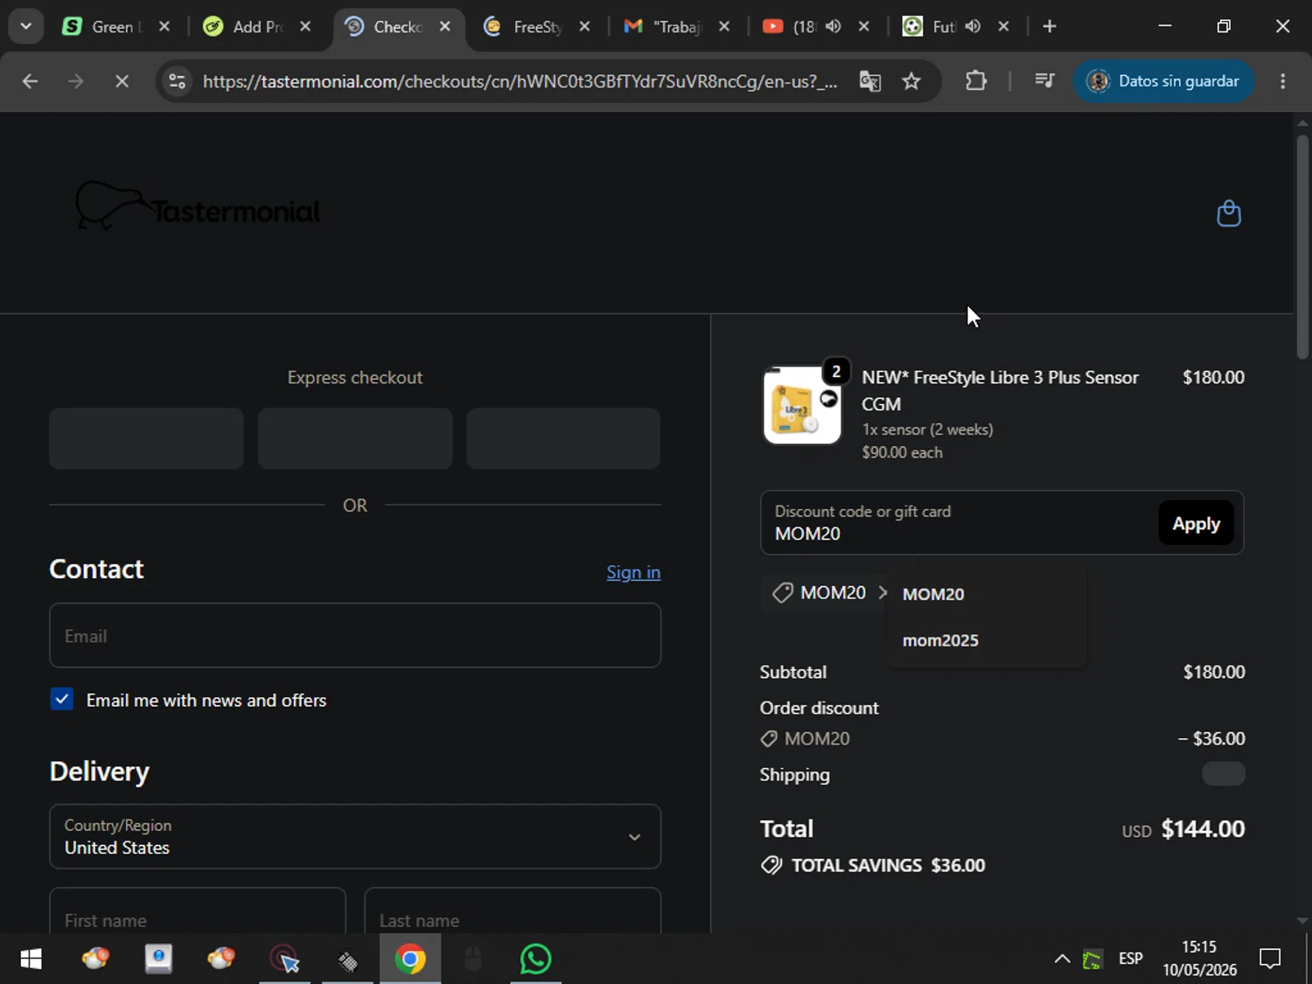Click the ESP language indicator
Screen dimensions: 1312x984
pos(1130,959)
